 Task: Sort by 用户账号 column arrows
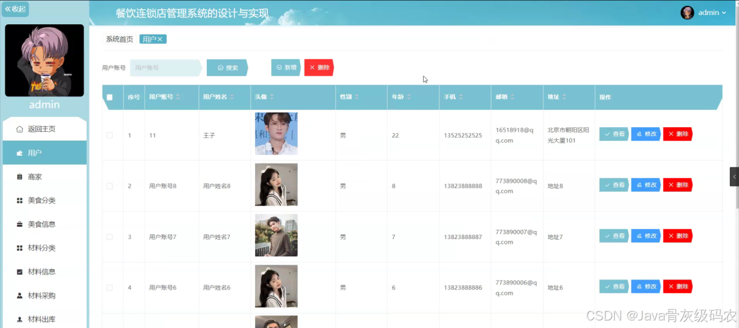[x=177, y=97]
